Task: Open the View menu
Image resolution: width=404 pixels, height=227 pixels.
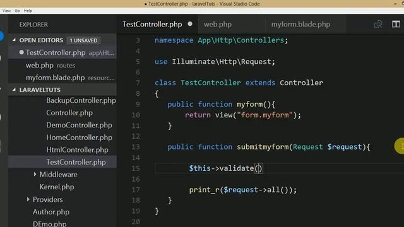Action: pos(6,11)
